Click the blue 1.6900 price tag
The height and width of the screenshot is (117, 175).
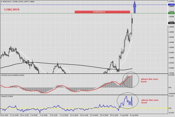tap(171, 5)
